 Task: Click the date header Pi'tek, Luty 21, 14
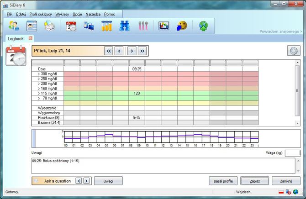click(52, 51)
